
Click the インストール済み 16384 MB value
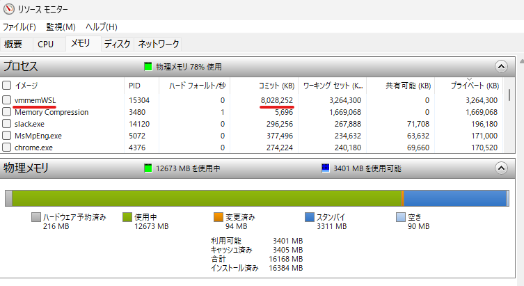pyautogui.click(x=286, y=268)
